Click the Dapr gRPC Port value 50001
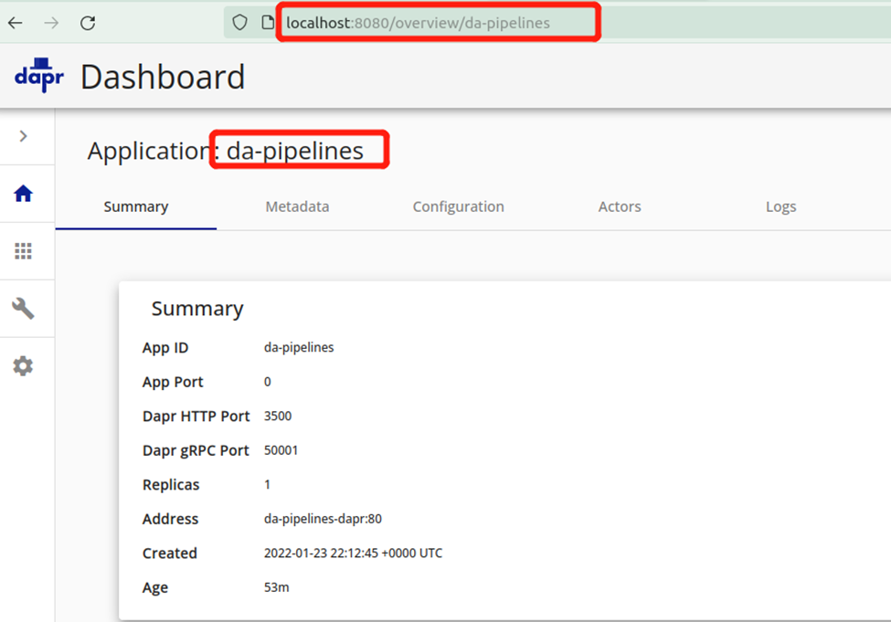Image resolution: width=891 pixels, height=622 pixels. 281,450
